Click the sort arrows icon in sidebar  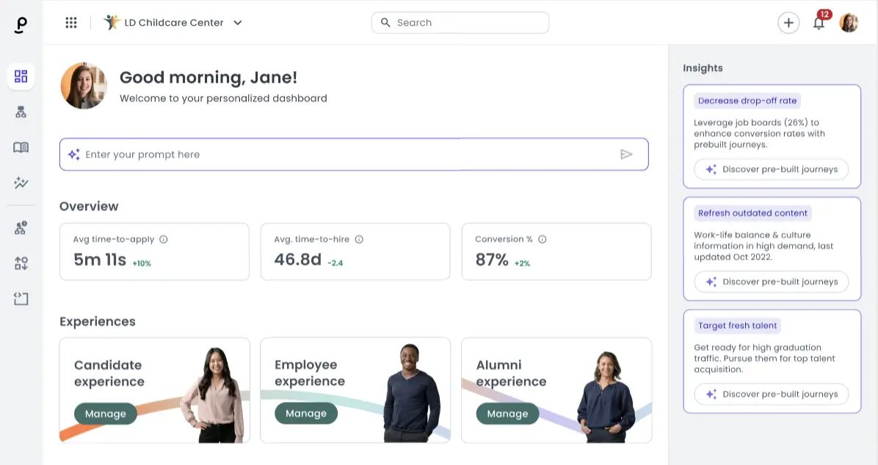click(21, 263)
